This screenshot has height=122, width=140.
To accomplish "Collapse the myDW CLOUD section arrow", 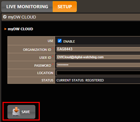I will tap(5, 29).
